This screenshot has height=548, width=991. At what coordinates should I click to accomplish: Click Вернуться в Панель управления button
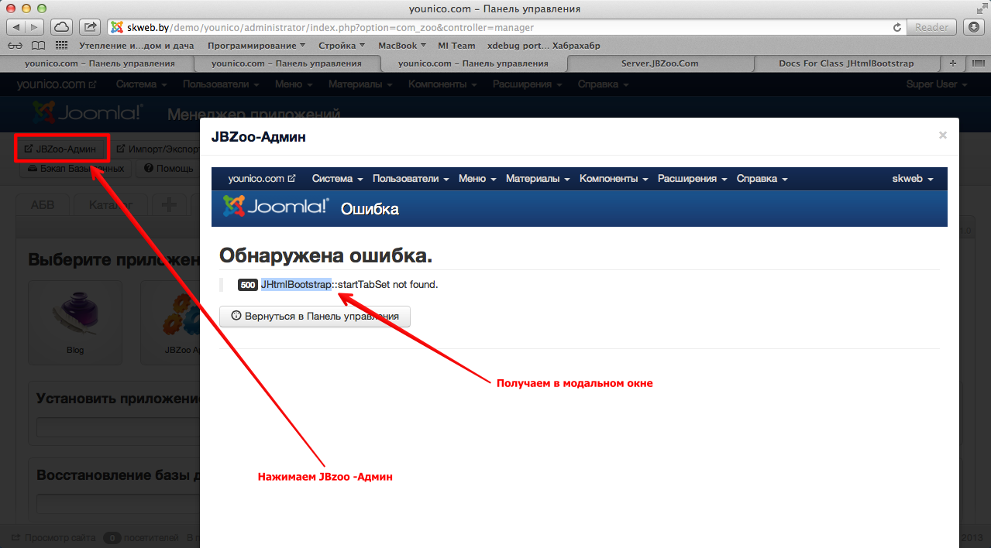coord(315,317)
